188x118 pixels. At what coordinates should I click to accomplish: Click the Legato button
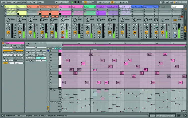pos(31,55)
